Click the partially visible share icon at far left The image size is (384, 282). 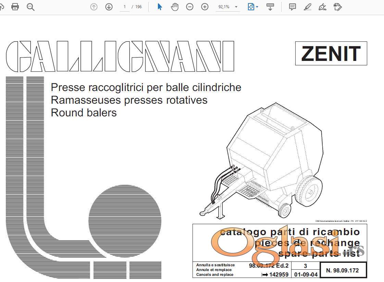click(x=2, y=7)
